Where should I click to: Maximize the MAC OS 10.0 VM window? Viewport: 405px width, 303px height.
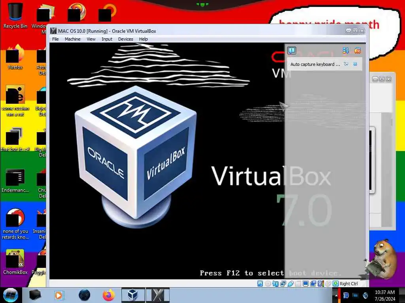[x=356, y=31]
